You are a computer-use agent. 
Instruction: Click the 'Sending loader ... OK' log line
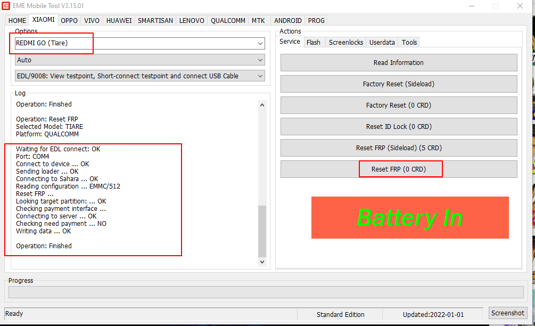click(47, 172)
